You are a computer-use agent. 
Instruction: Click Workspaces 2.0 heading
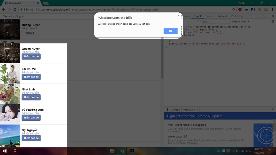click(x=177, y=136)
